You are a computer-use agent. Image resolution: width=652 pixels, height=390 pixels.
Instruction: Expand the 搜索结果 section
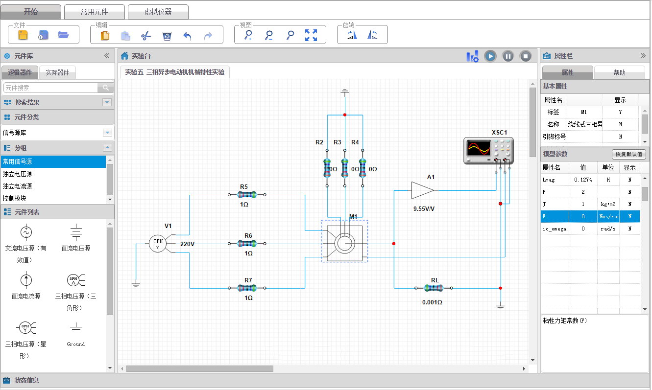point(107,102)
